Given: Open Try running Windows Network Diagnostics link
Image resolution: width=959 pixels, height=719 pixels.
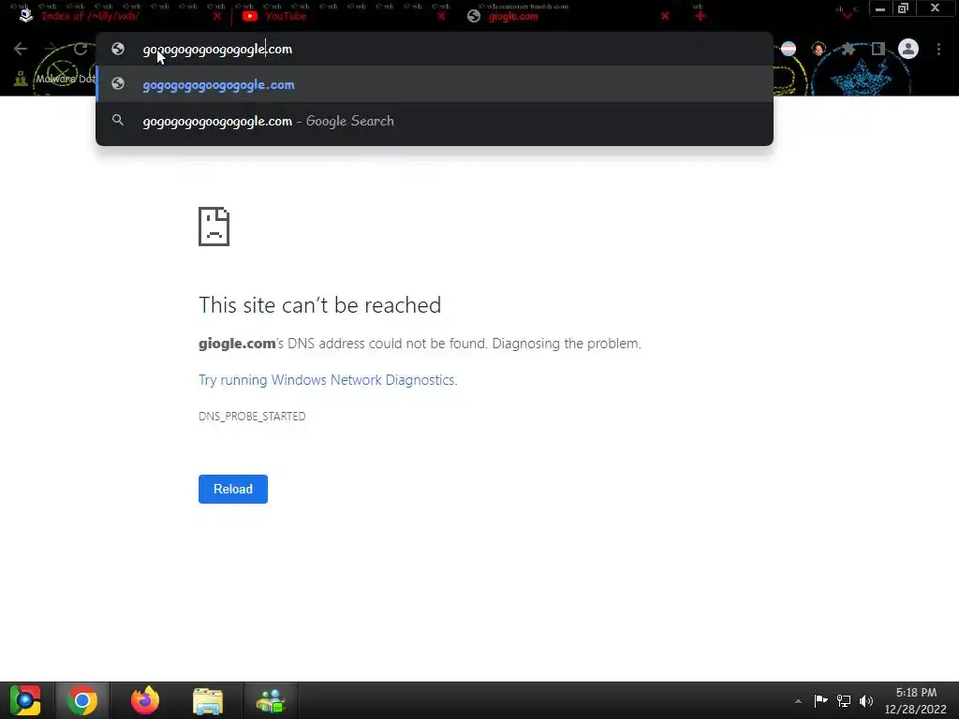Looking at the screenshot, I should 328,380.
